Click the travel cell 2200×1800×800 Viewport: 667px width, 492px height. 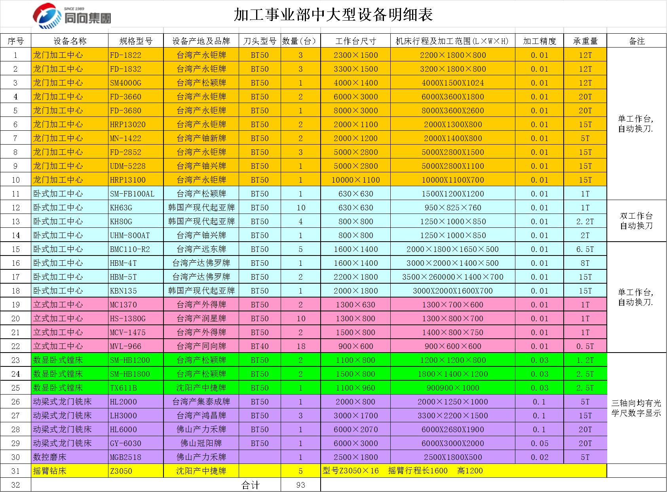pos(452,55)
